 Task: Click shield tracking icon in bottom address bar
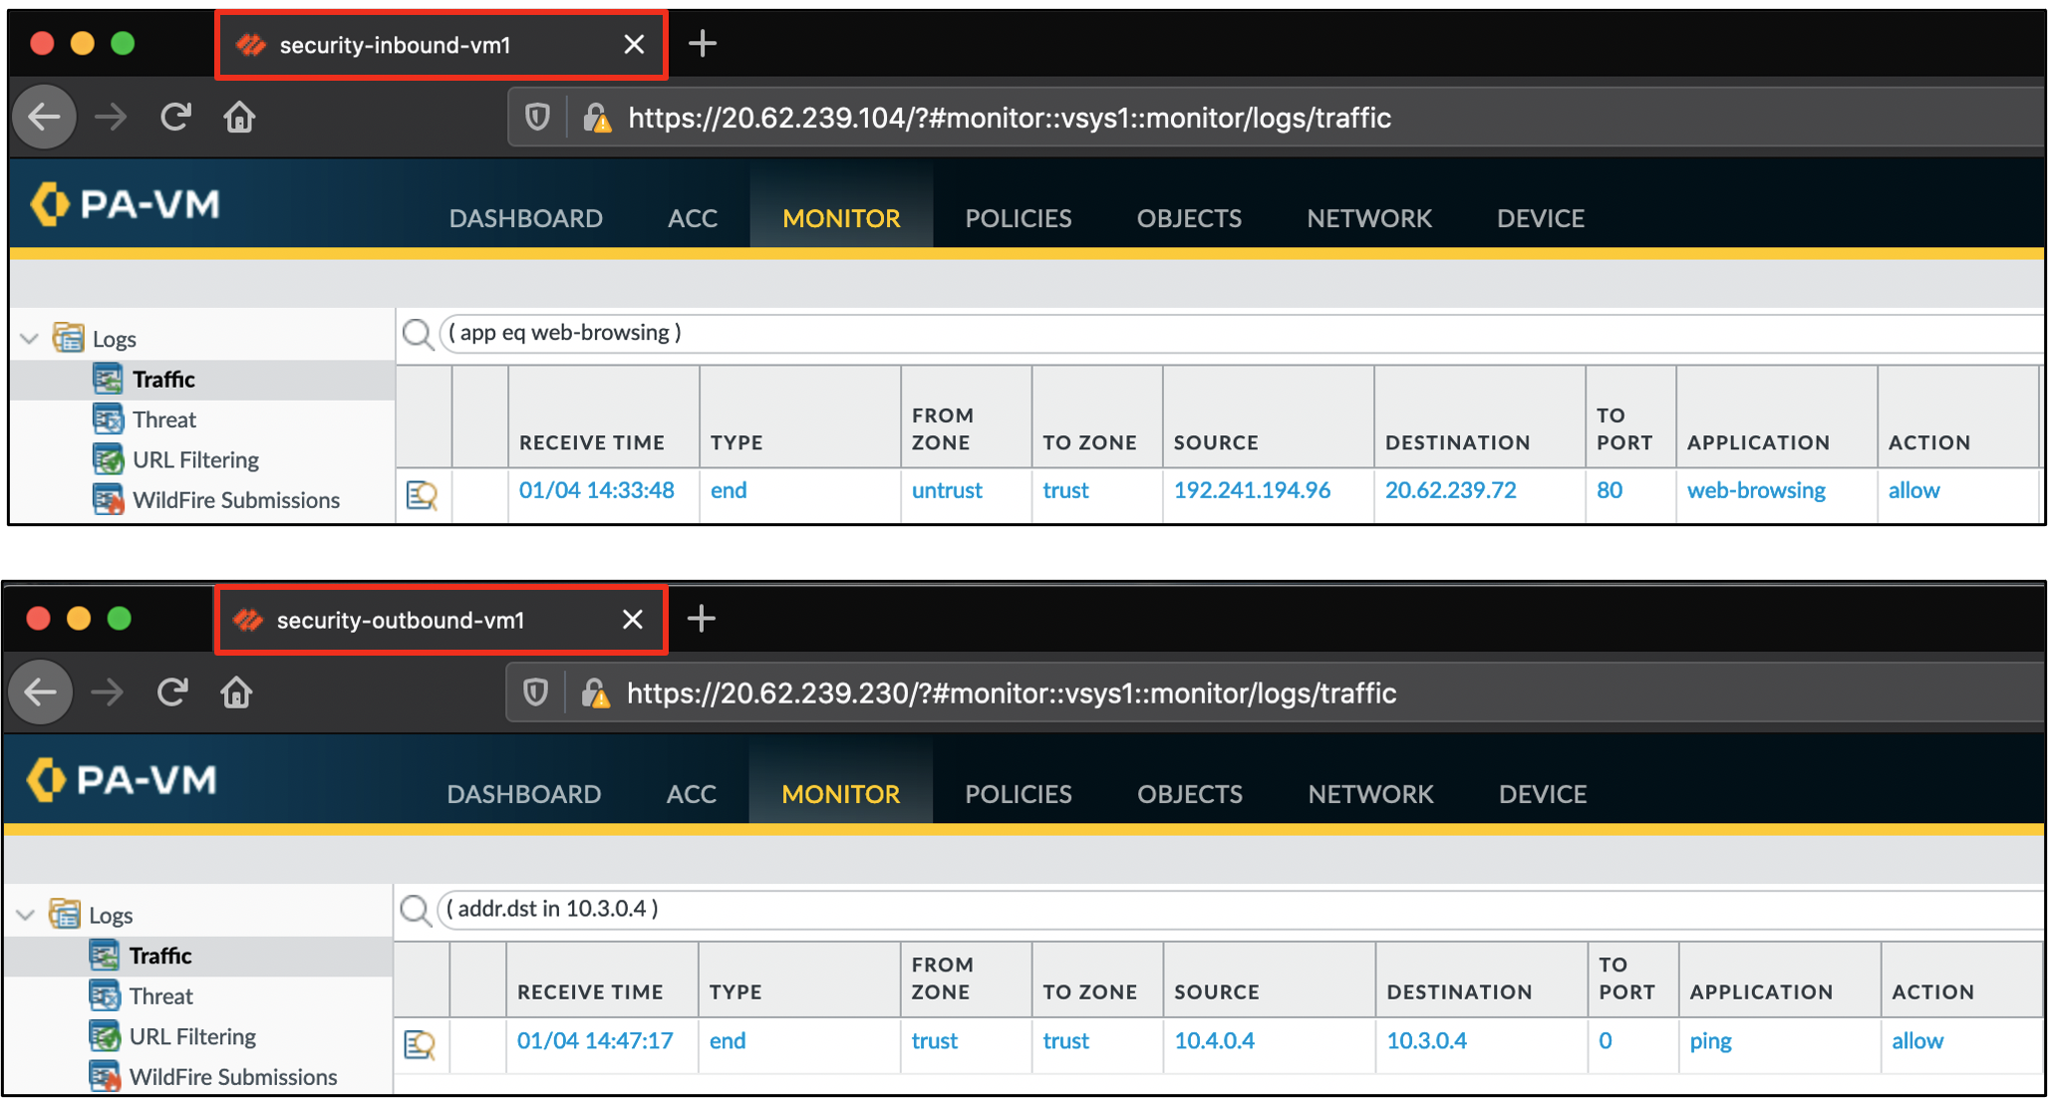coord(536,692)
